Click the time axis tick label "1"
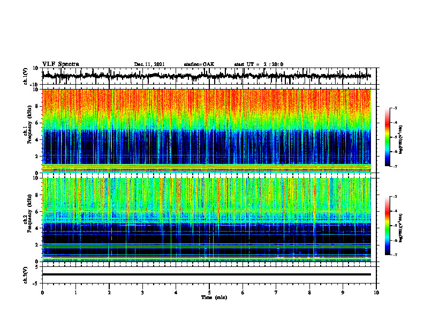Viewport: 424px width, 328px height. [75, 293]
